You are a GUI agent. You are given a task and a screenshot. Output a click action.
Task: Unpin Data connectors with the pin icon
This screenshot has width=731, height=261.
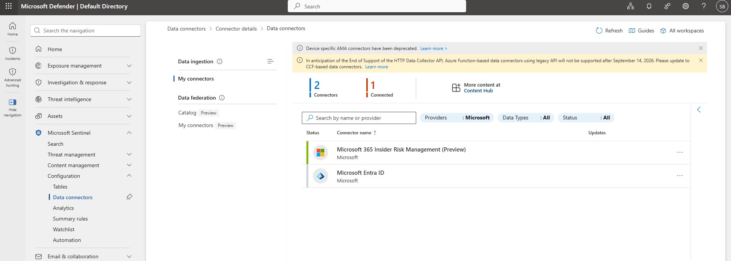tap(129, 197)
